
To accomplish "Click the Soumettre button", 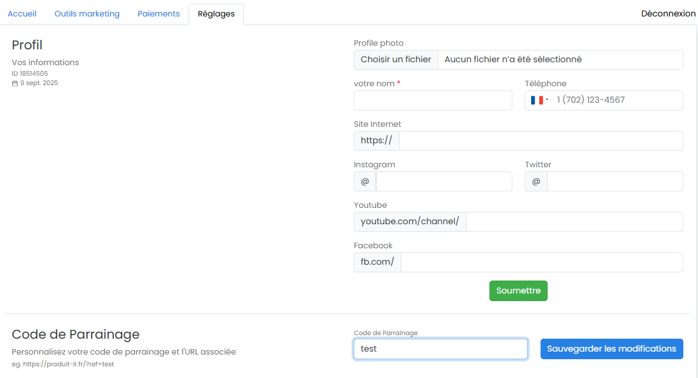I will [518, 291].
